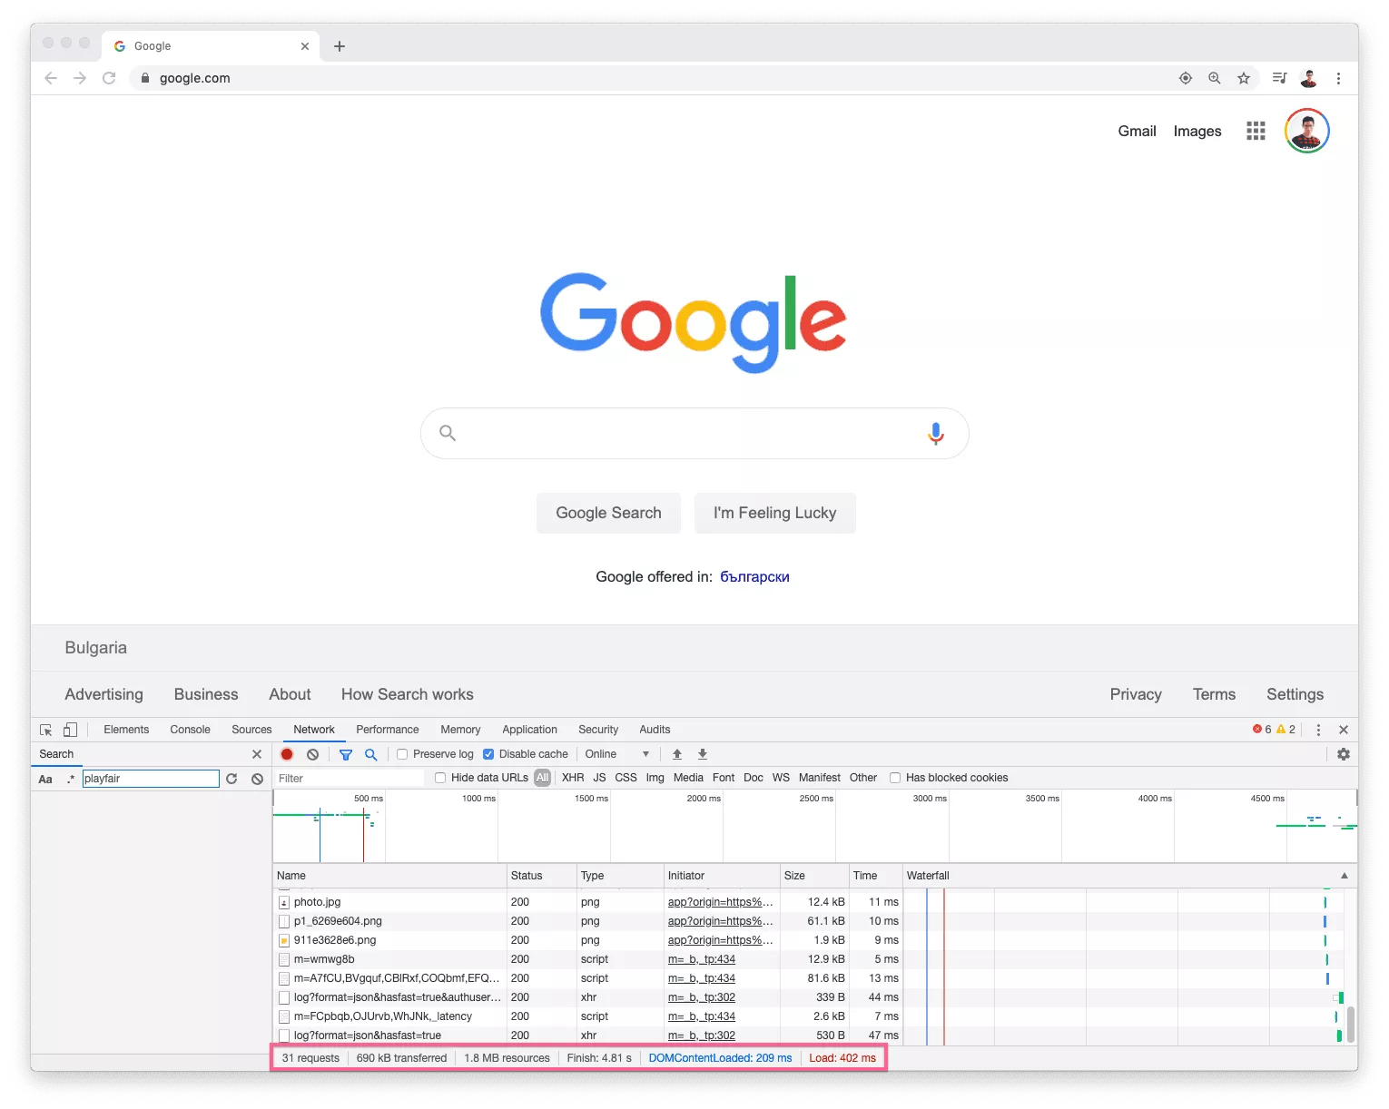
Task: Open a new browser tab
Action: 340,46
